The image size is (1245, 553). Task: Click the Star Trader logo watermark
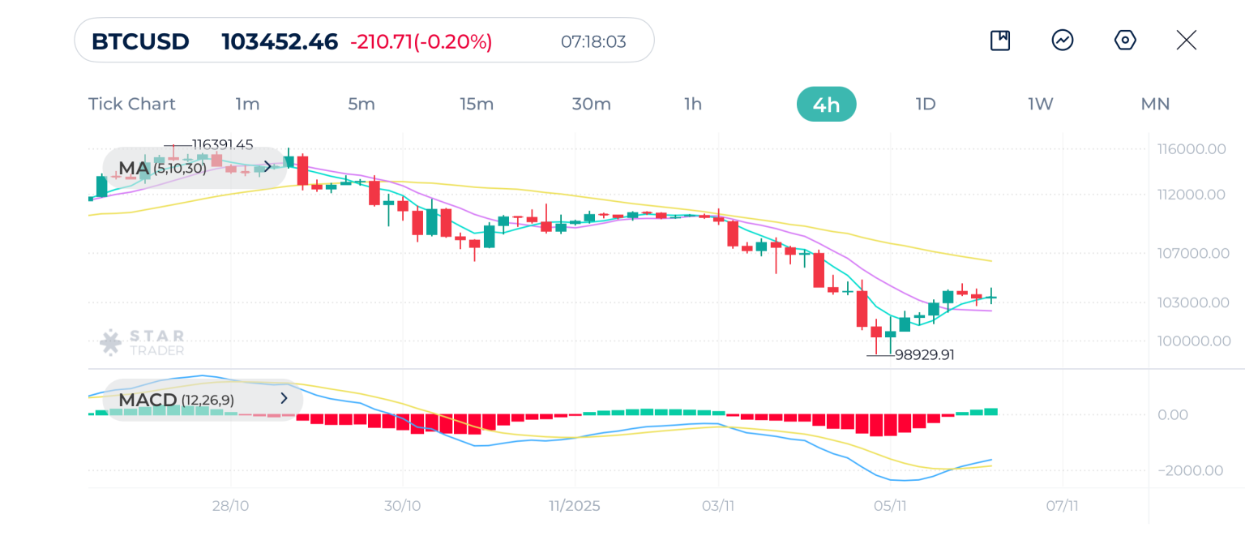coord(143,342)
